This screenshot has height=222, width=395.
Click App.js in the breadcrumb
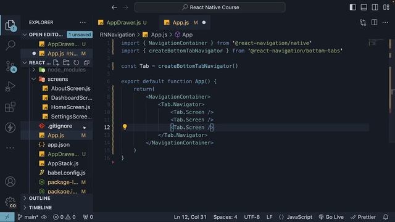159,35
